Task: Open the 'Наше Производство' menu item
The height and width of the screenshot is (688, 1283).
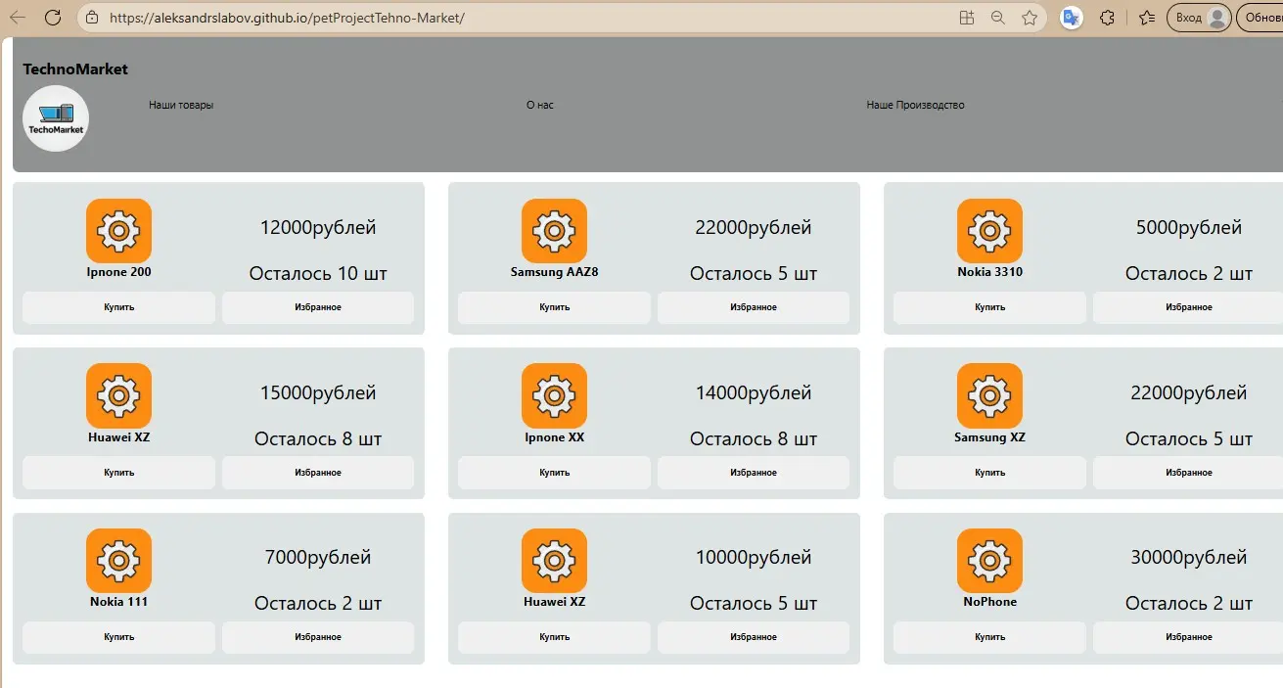Action: click(915, 105)
